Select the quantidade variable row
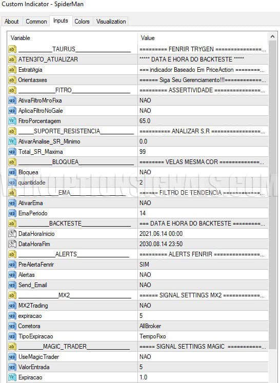Screen dimensions: 280x383 138,183
